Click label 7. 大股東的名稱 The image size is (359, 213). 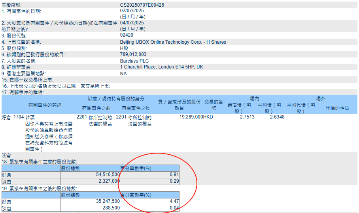pyautogui.click(x=19, y=61)
